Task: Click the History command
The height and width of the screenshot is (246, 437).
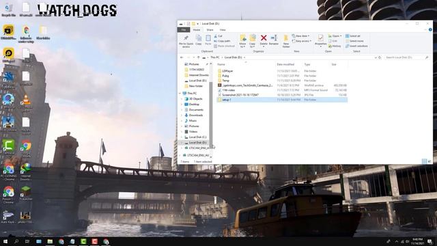Action: (335, 46)
